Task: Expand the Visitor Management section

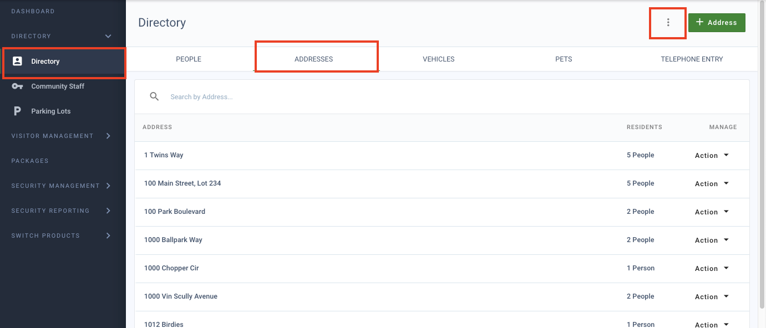Action: click(108, 136)
